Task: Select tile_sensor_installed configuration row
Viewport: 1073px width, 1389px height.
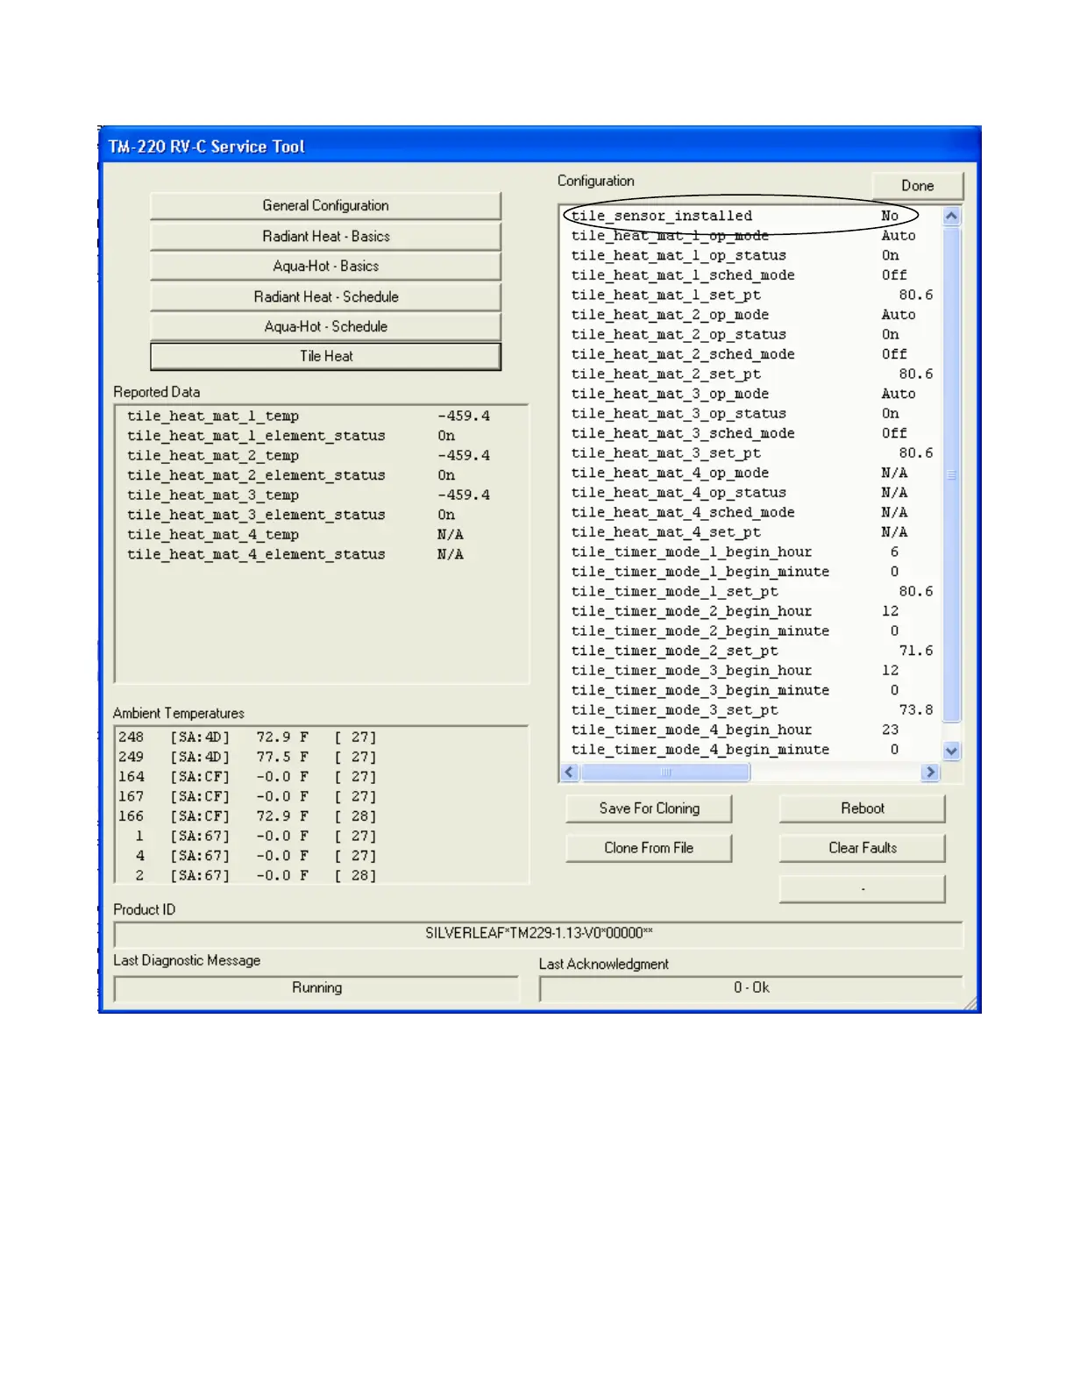Action: click(x=750, y=216)
